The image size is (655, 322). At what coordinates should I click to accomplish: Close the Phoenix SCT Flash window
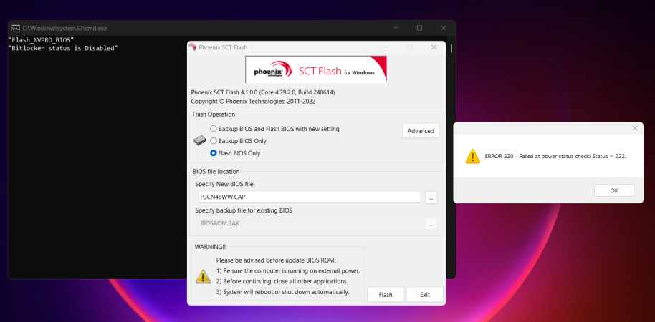click(x=434, y=47)
